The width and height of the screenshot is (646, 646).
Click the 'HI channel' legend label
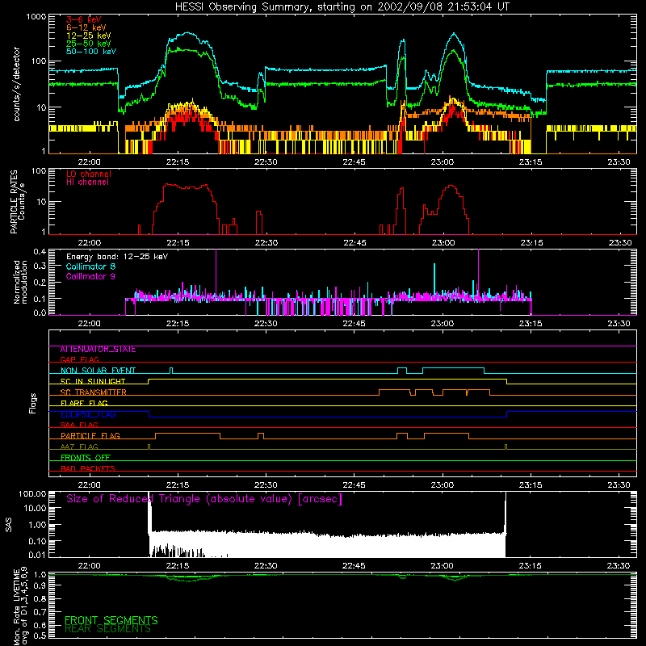pyautogui.click(x=87, y=182)
